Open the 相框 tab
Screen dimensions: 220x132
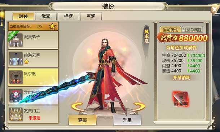pyautogui.click(x=68, y=17)
